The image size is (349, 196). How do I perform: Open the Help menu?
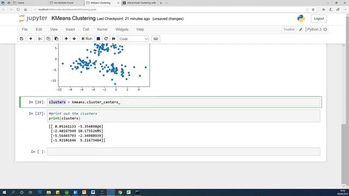[140, 29]
